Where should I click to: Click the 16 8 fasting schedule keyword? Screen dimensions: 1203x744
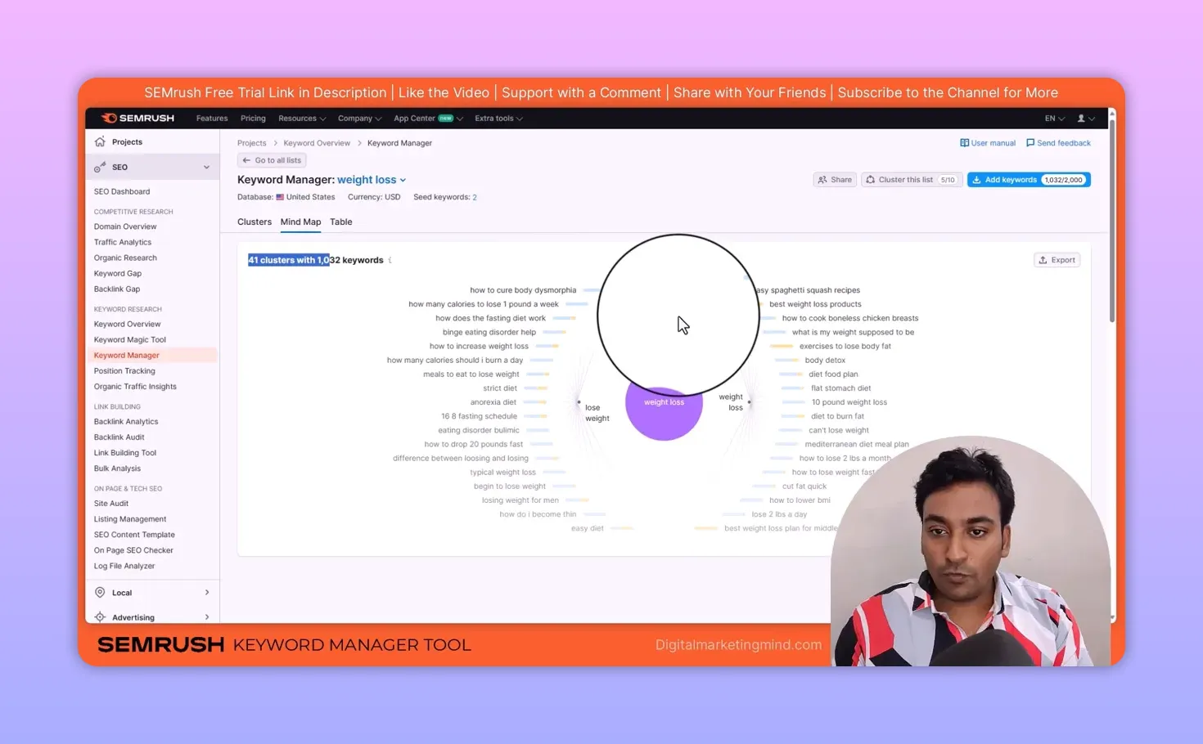pos(479,416)
